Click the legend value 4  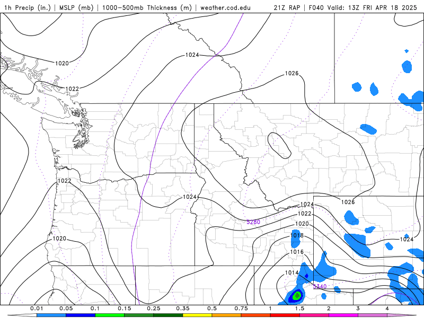[387, 308]
